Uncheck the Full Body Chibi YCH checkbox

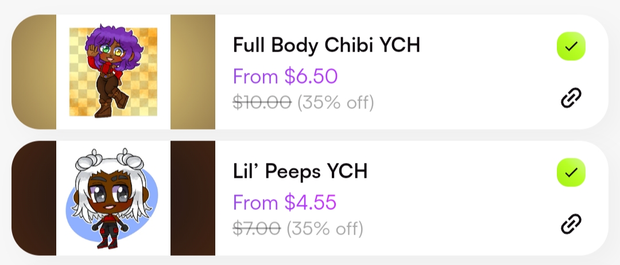pos(571,46)
